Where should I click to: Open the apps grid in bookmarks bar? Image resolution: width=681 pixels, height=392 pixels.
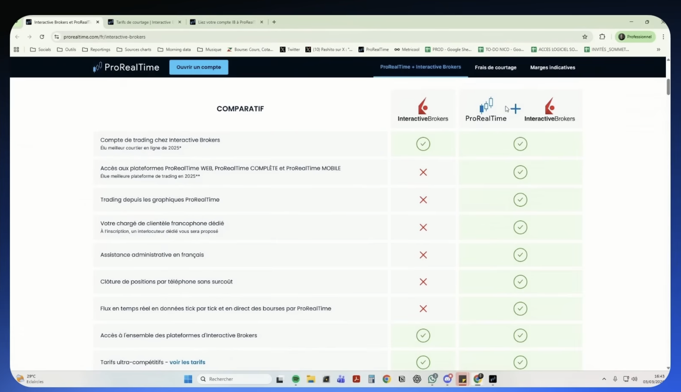point(16,49)
